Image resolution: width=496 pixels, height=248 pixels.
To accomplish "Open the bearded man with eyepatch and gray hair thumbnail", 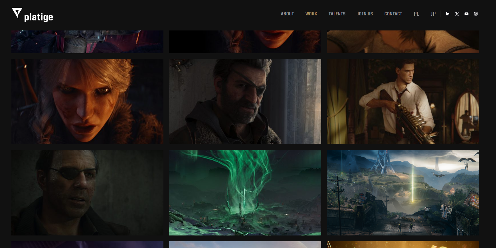I will 245,102.
